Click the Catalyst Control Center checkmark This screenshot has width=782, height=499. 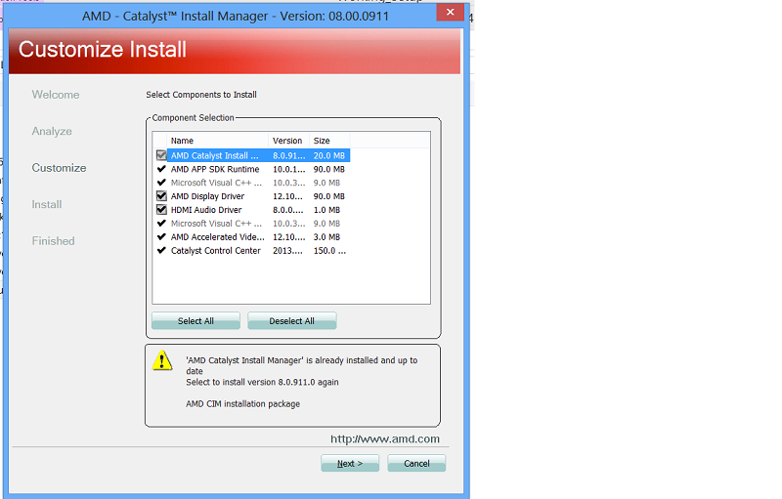[161, 251]
